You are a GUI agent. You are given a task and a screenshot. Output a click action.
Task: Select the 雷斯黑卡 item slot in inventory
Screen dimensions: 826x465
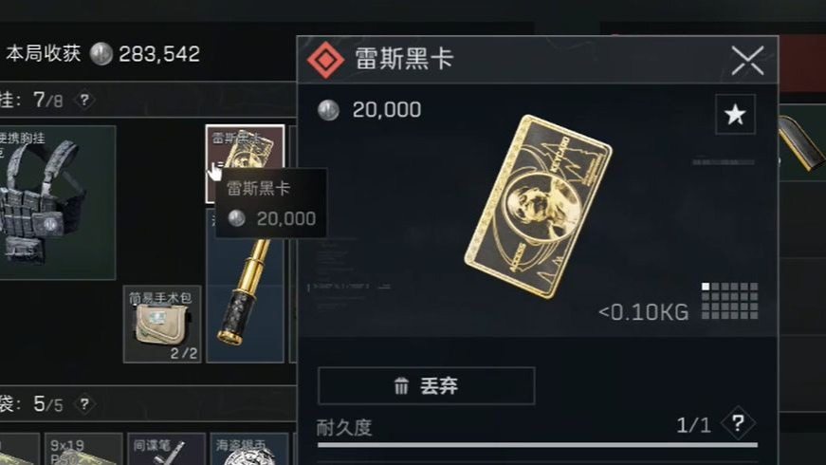pos(245,164)
